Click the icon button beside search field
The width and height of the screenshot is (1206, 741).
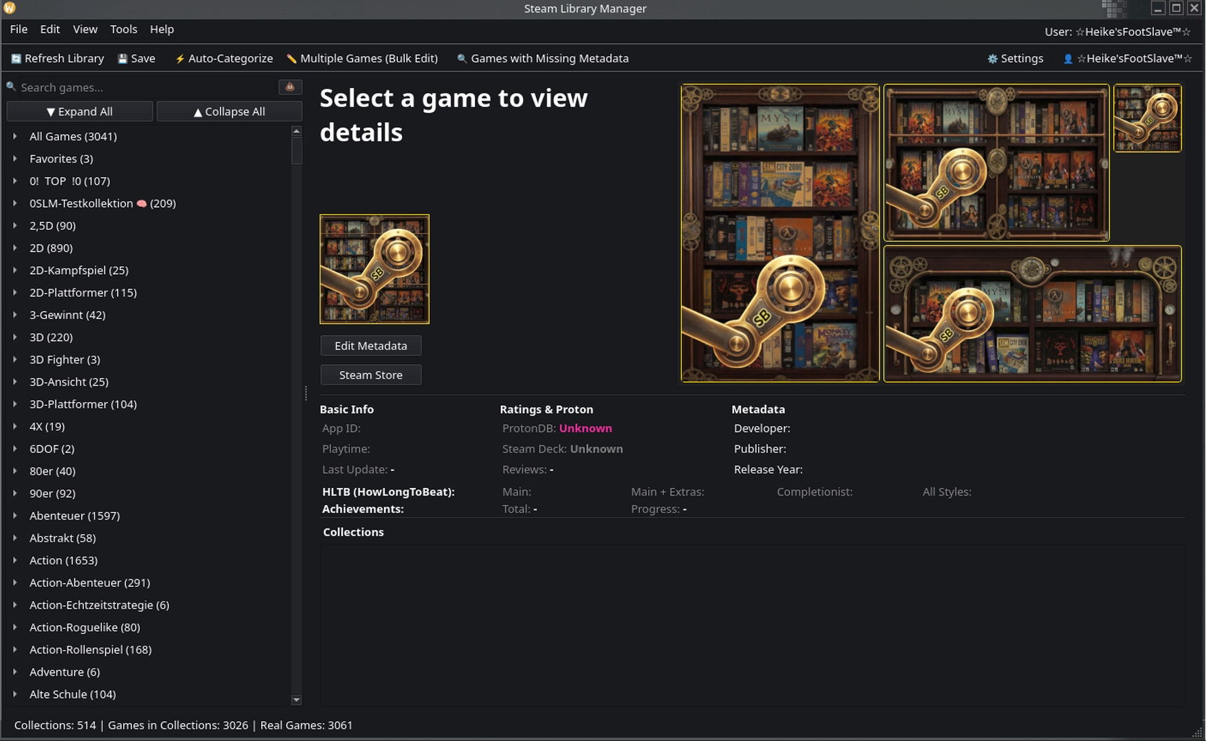click(x=290, y=87)
